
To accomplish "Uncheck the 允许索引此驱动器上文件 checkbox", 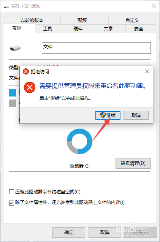I will [x=11, y=203].
